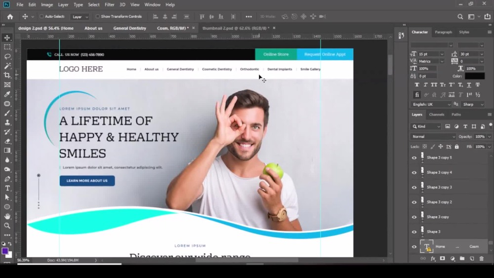494x278 pixels.
Task: Click the Share icon at top right
Action: [488, 17]
